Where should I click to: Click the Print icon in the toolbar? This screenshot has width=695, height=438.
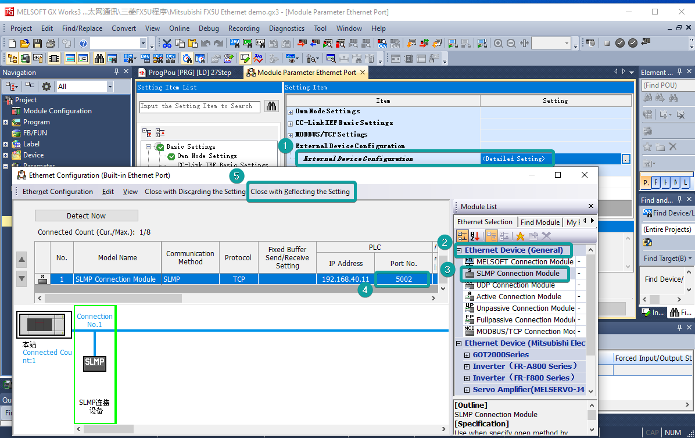(50, 43)
